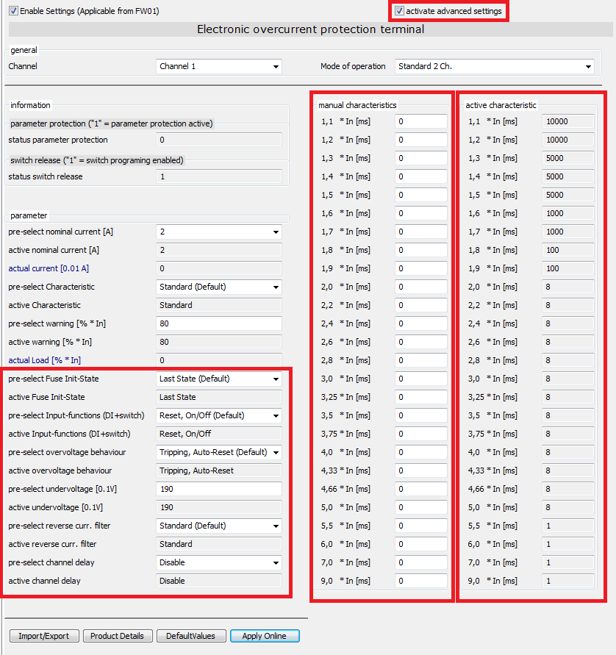Open pre-select Input-functions dropdown
Viewport: 616px width, 655px height.
219,415
